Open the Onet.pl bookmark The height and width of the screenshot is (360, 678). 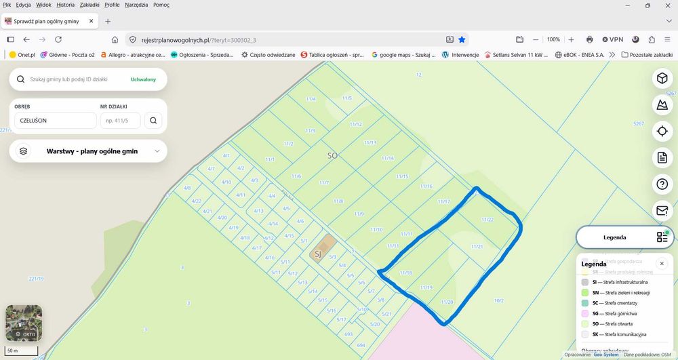tap(22, 55)
